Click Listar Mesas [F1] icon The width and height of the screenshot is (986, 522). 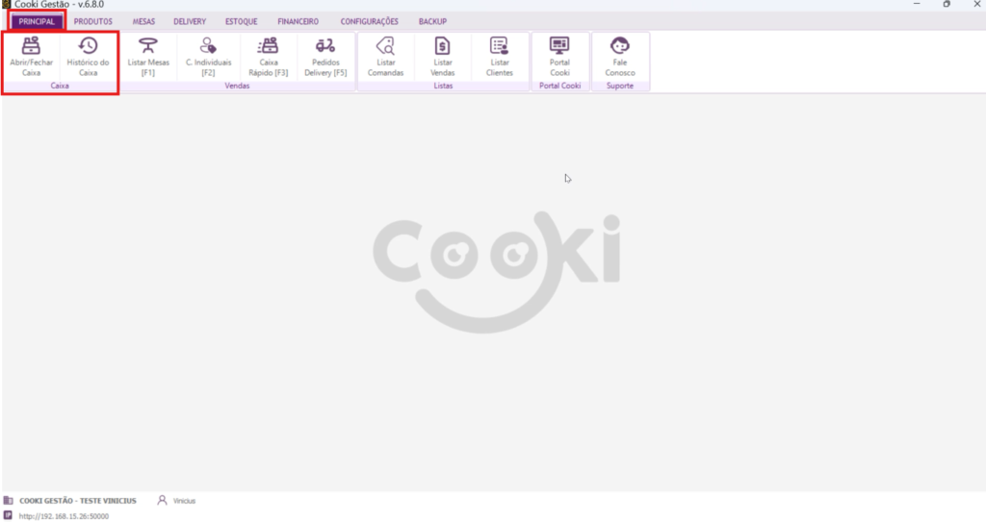click(x=148, y=56)
